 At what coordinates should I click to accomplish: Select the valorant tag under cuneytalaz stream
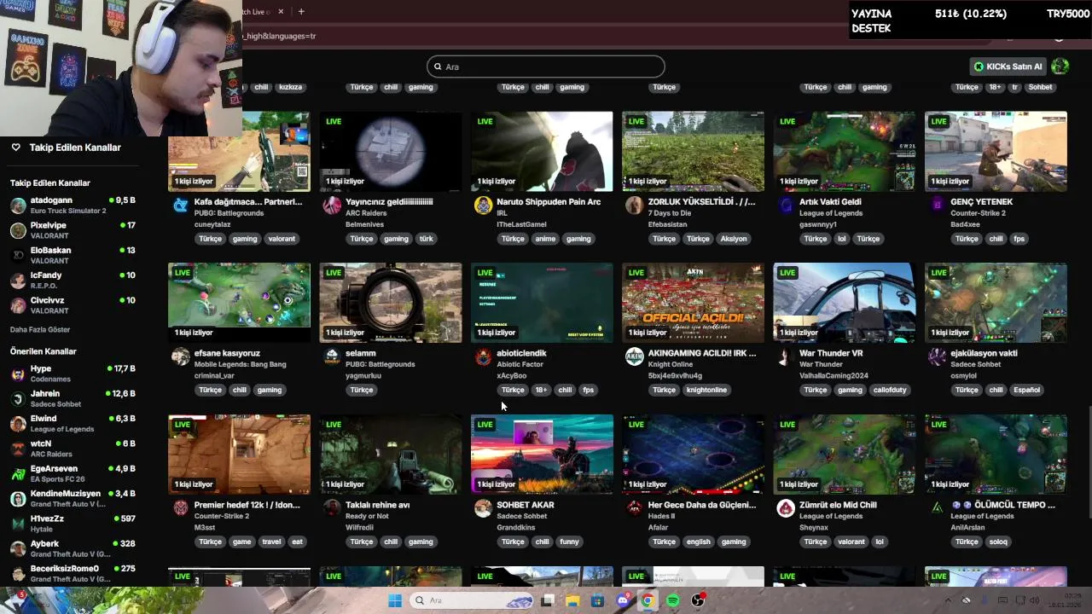point(282,239)
